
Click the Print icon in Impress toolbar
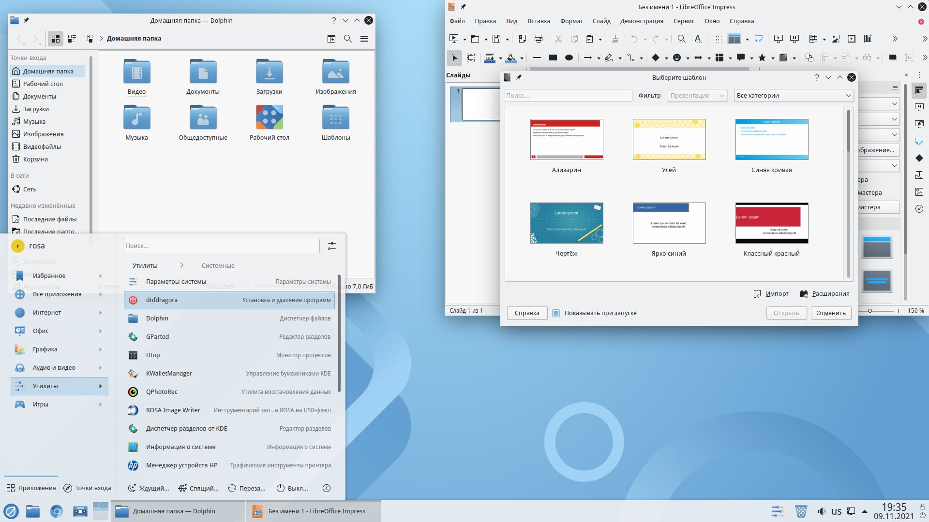point(538,39)
